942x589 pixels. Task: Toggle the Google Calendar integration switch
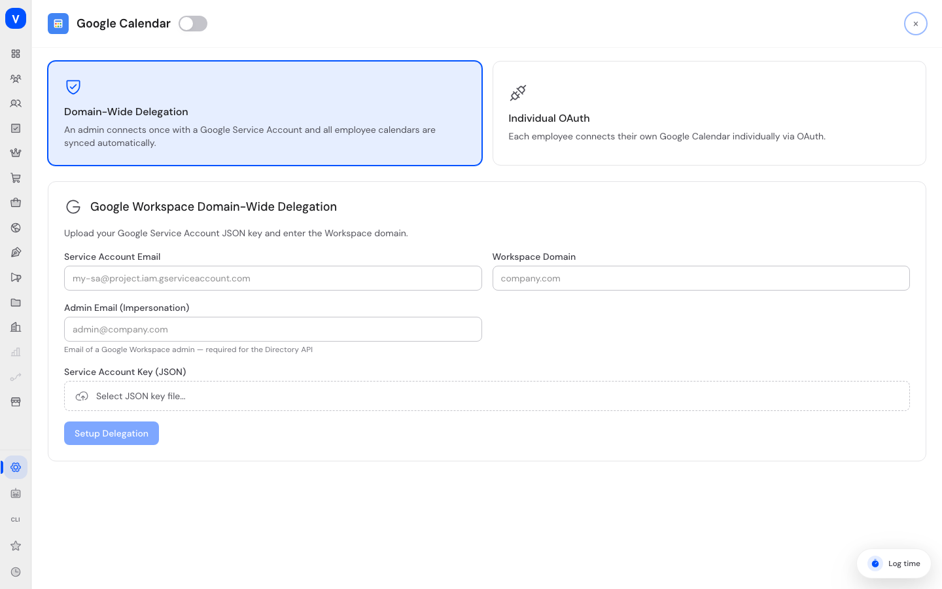coord(193,24)
